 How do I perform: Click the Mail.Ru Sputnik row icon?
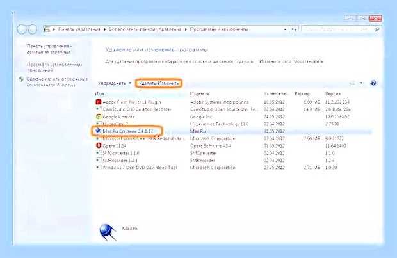(98, 131)
